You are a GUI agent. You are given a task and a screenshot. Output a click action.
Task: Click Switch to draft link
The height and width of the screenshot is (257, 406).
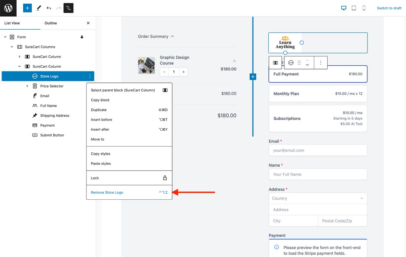tap(389, 8)
